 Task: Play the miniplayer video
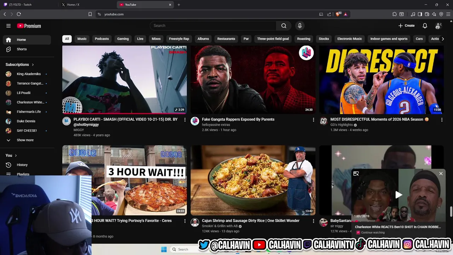click(x=398, y=195)
